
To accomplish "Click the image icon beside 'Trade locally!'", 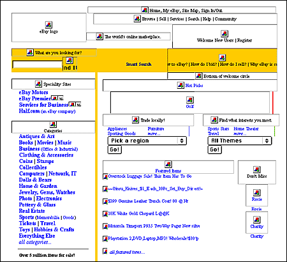I will (135, 120).
